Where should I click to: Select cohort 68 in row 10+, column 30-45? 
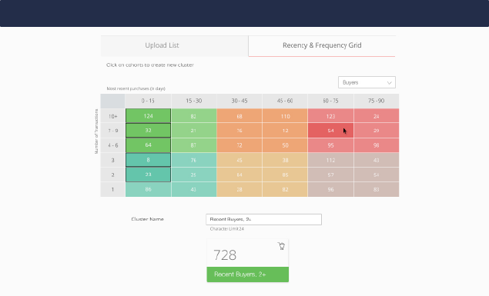239,116
